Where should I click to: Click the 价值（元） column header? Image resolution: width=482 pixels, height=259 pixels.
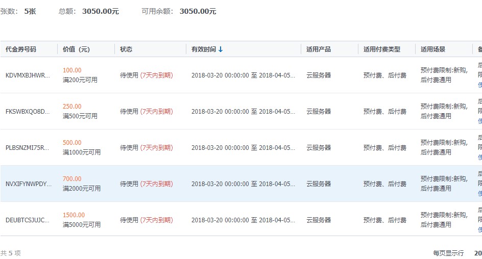tap(76, 49)
